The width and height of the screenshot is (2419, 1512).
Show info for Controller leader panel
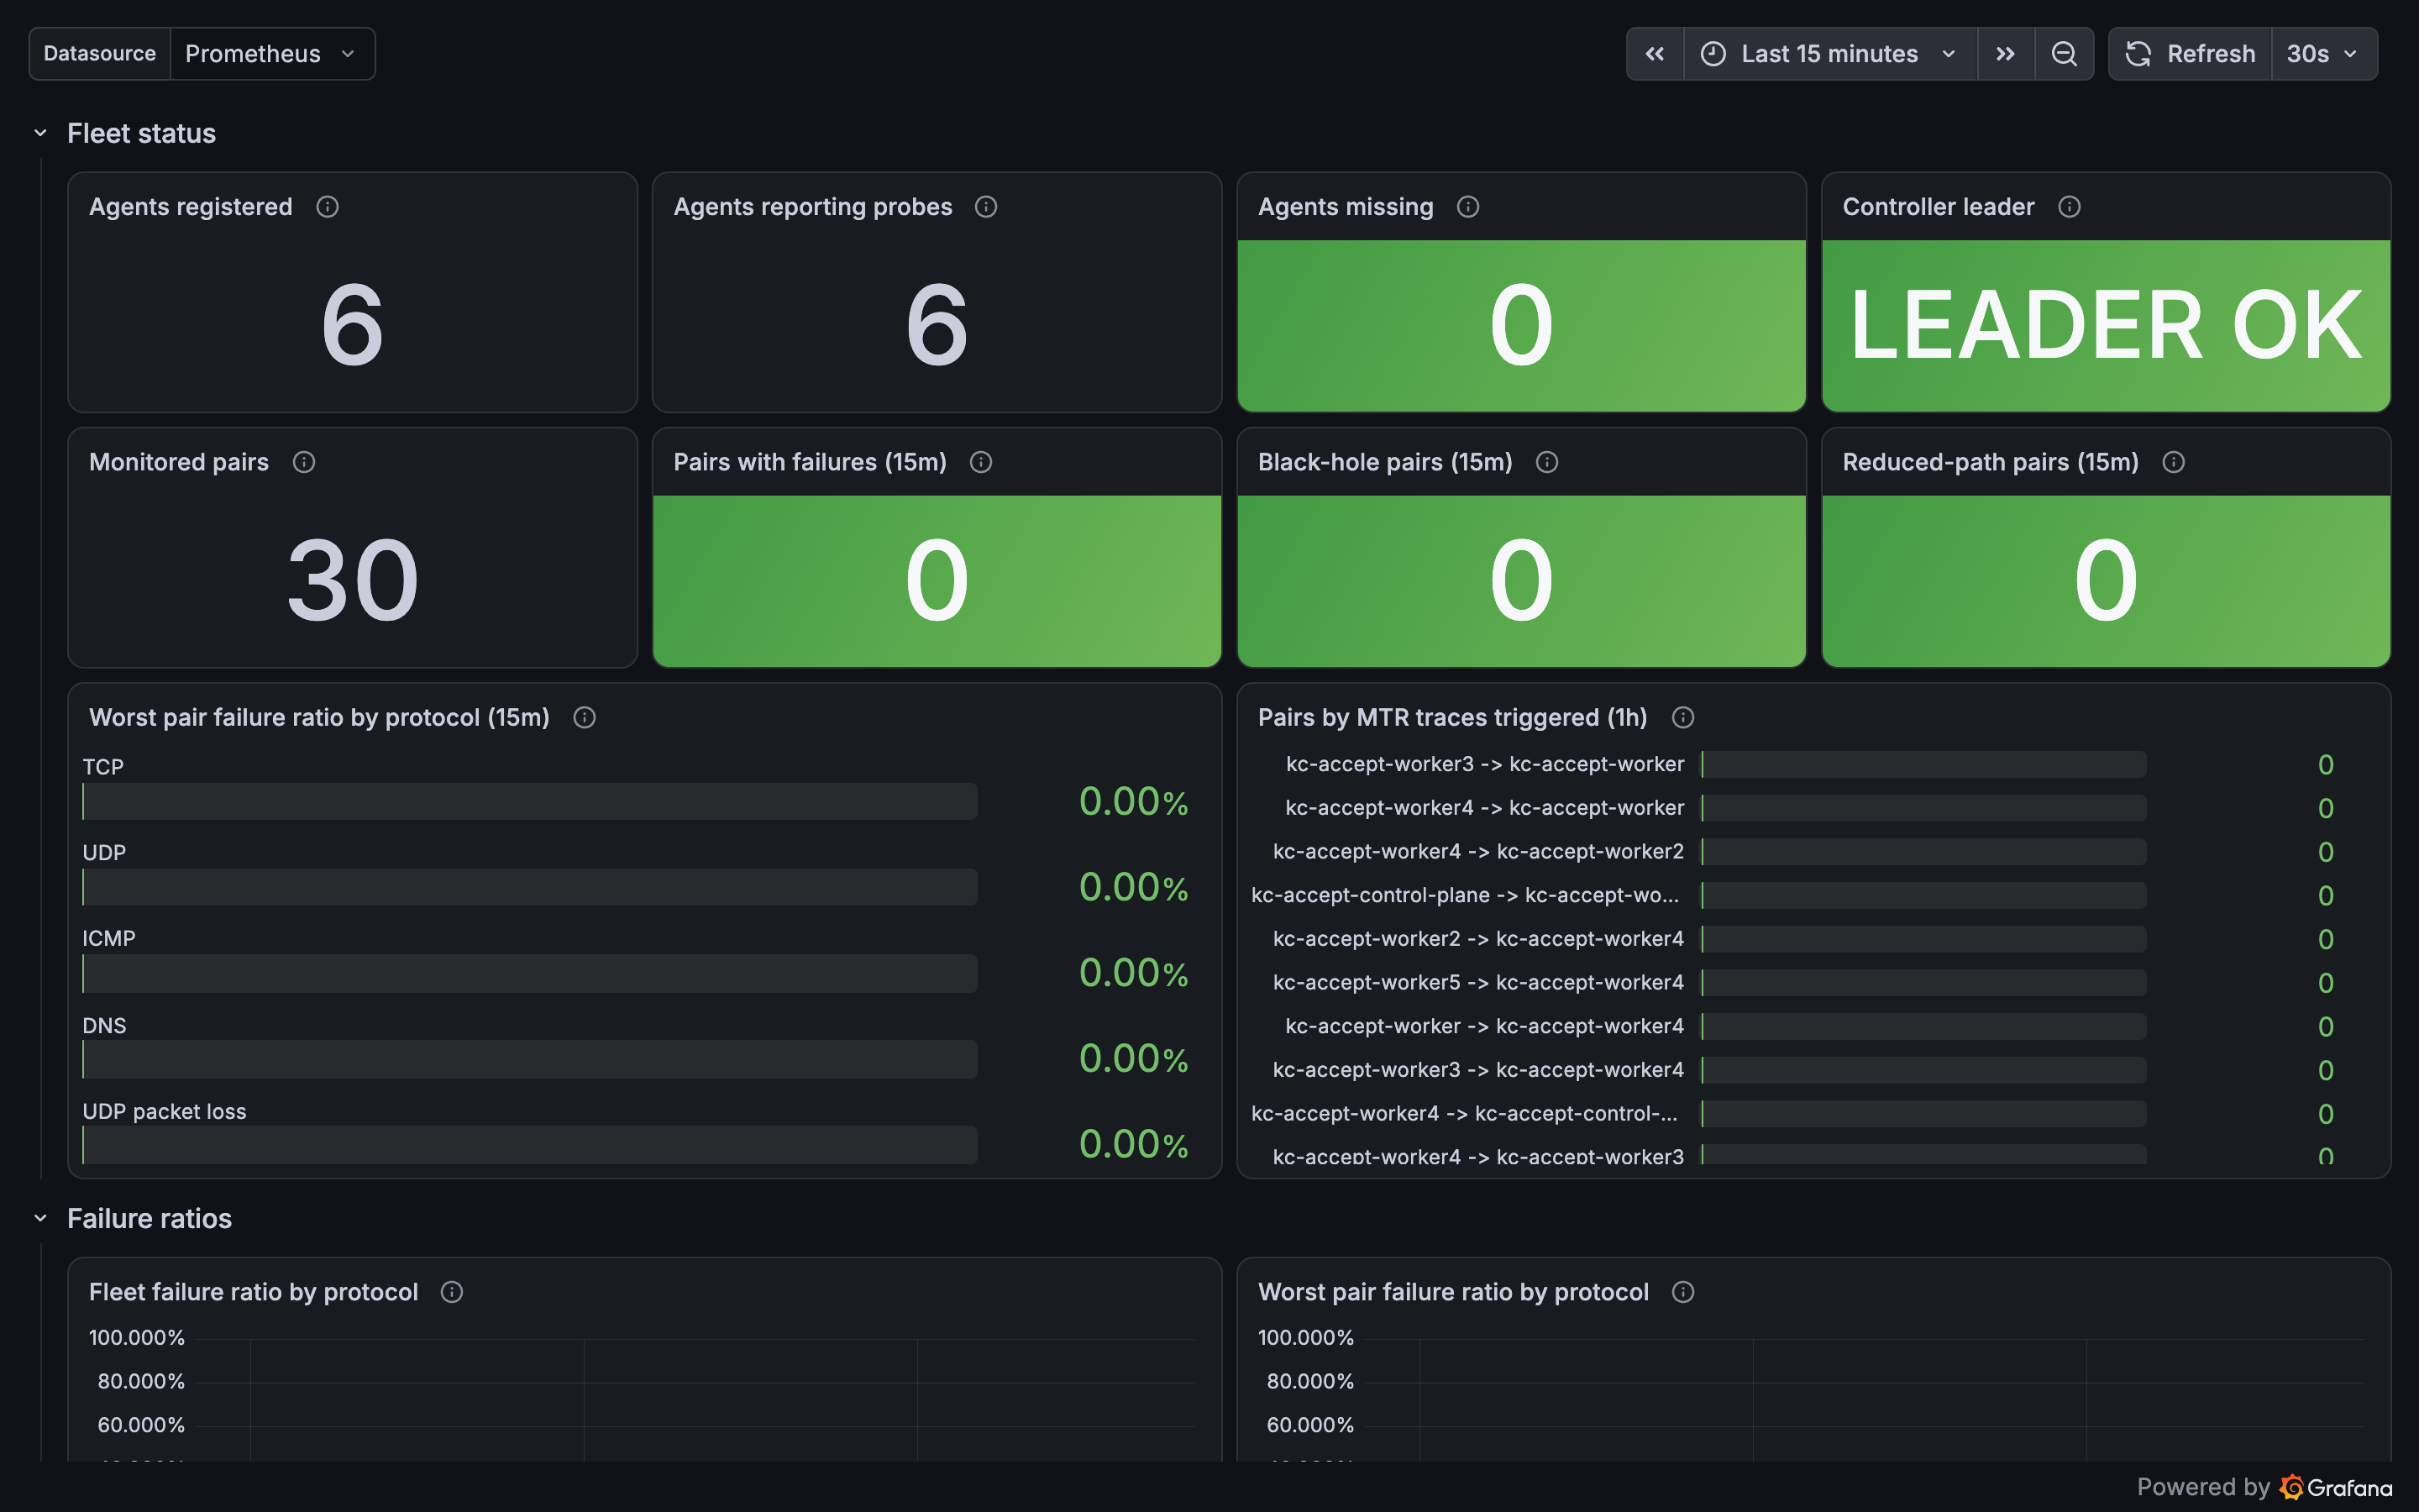tap(2069, 207)
